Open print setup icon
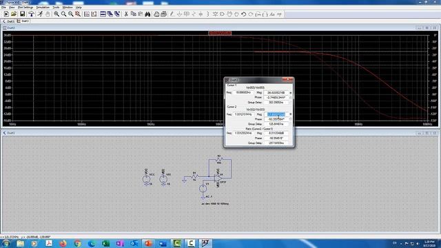 [x=156, y=14]
